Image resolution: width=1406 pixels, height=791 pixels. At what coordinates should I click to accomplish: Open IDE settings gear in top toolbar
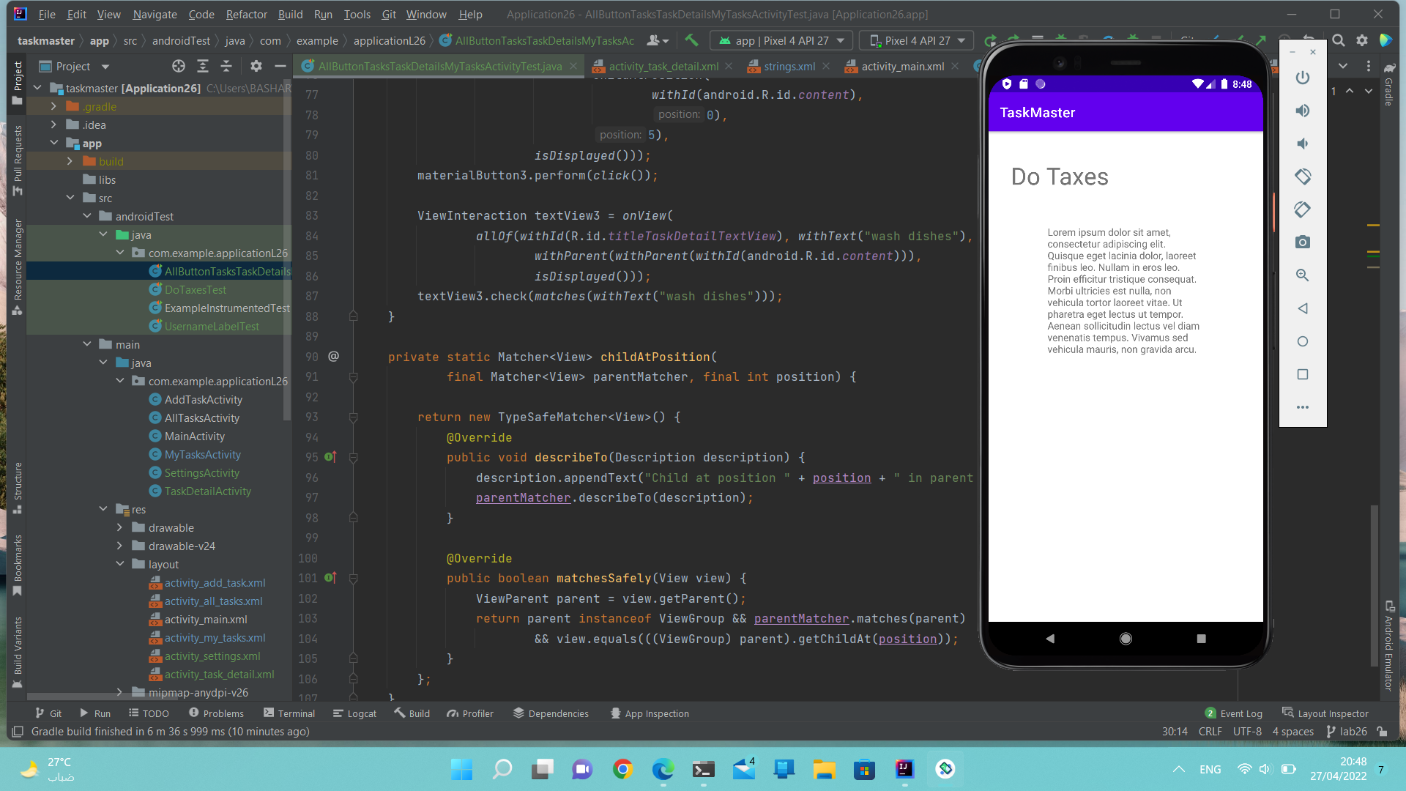pos(1361,40)
